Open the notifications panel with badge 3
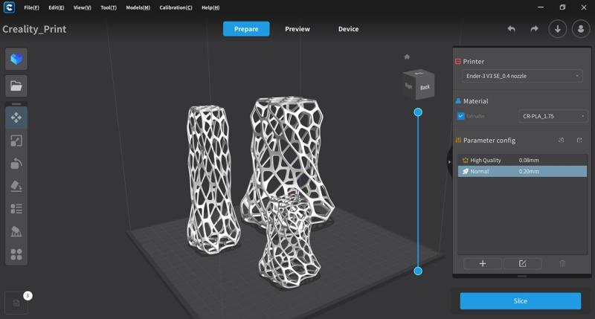This screenshot has height=319, width=595. pyautogui.click(x=16, y=303)
